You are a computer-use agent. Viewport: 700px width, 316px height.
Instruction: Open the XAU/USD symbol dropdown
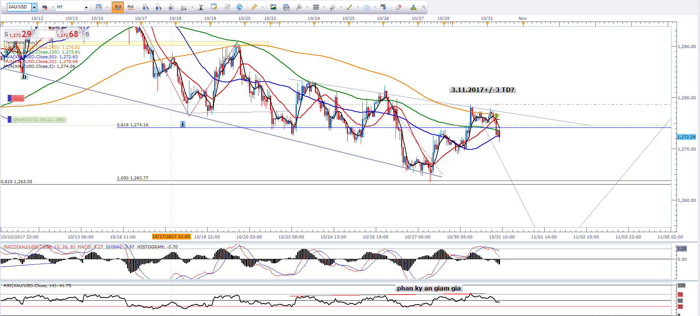click(34, 7)
